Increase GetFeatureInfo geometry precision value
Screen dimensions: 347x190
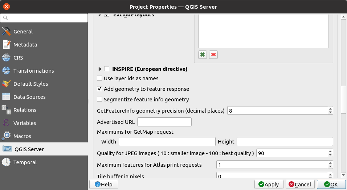(330, 109)
